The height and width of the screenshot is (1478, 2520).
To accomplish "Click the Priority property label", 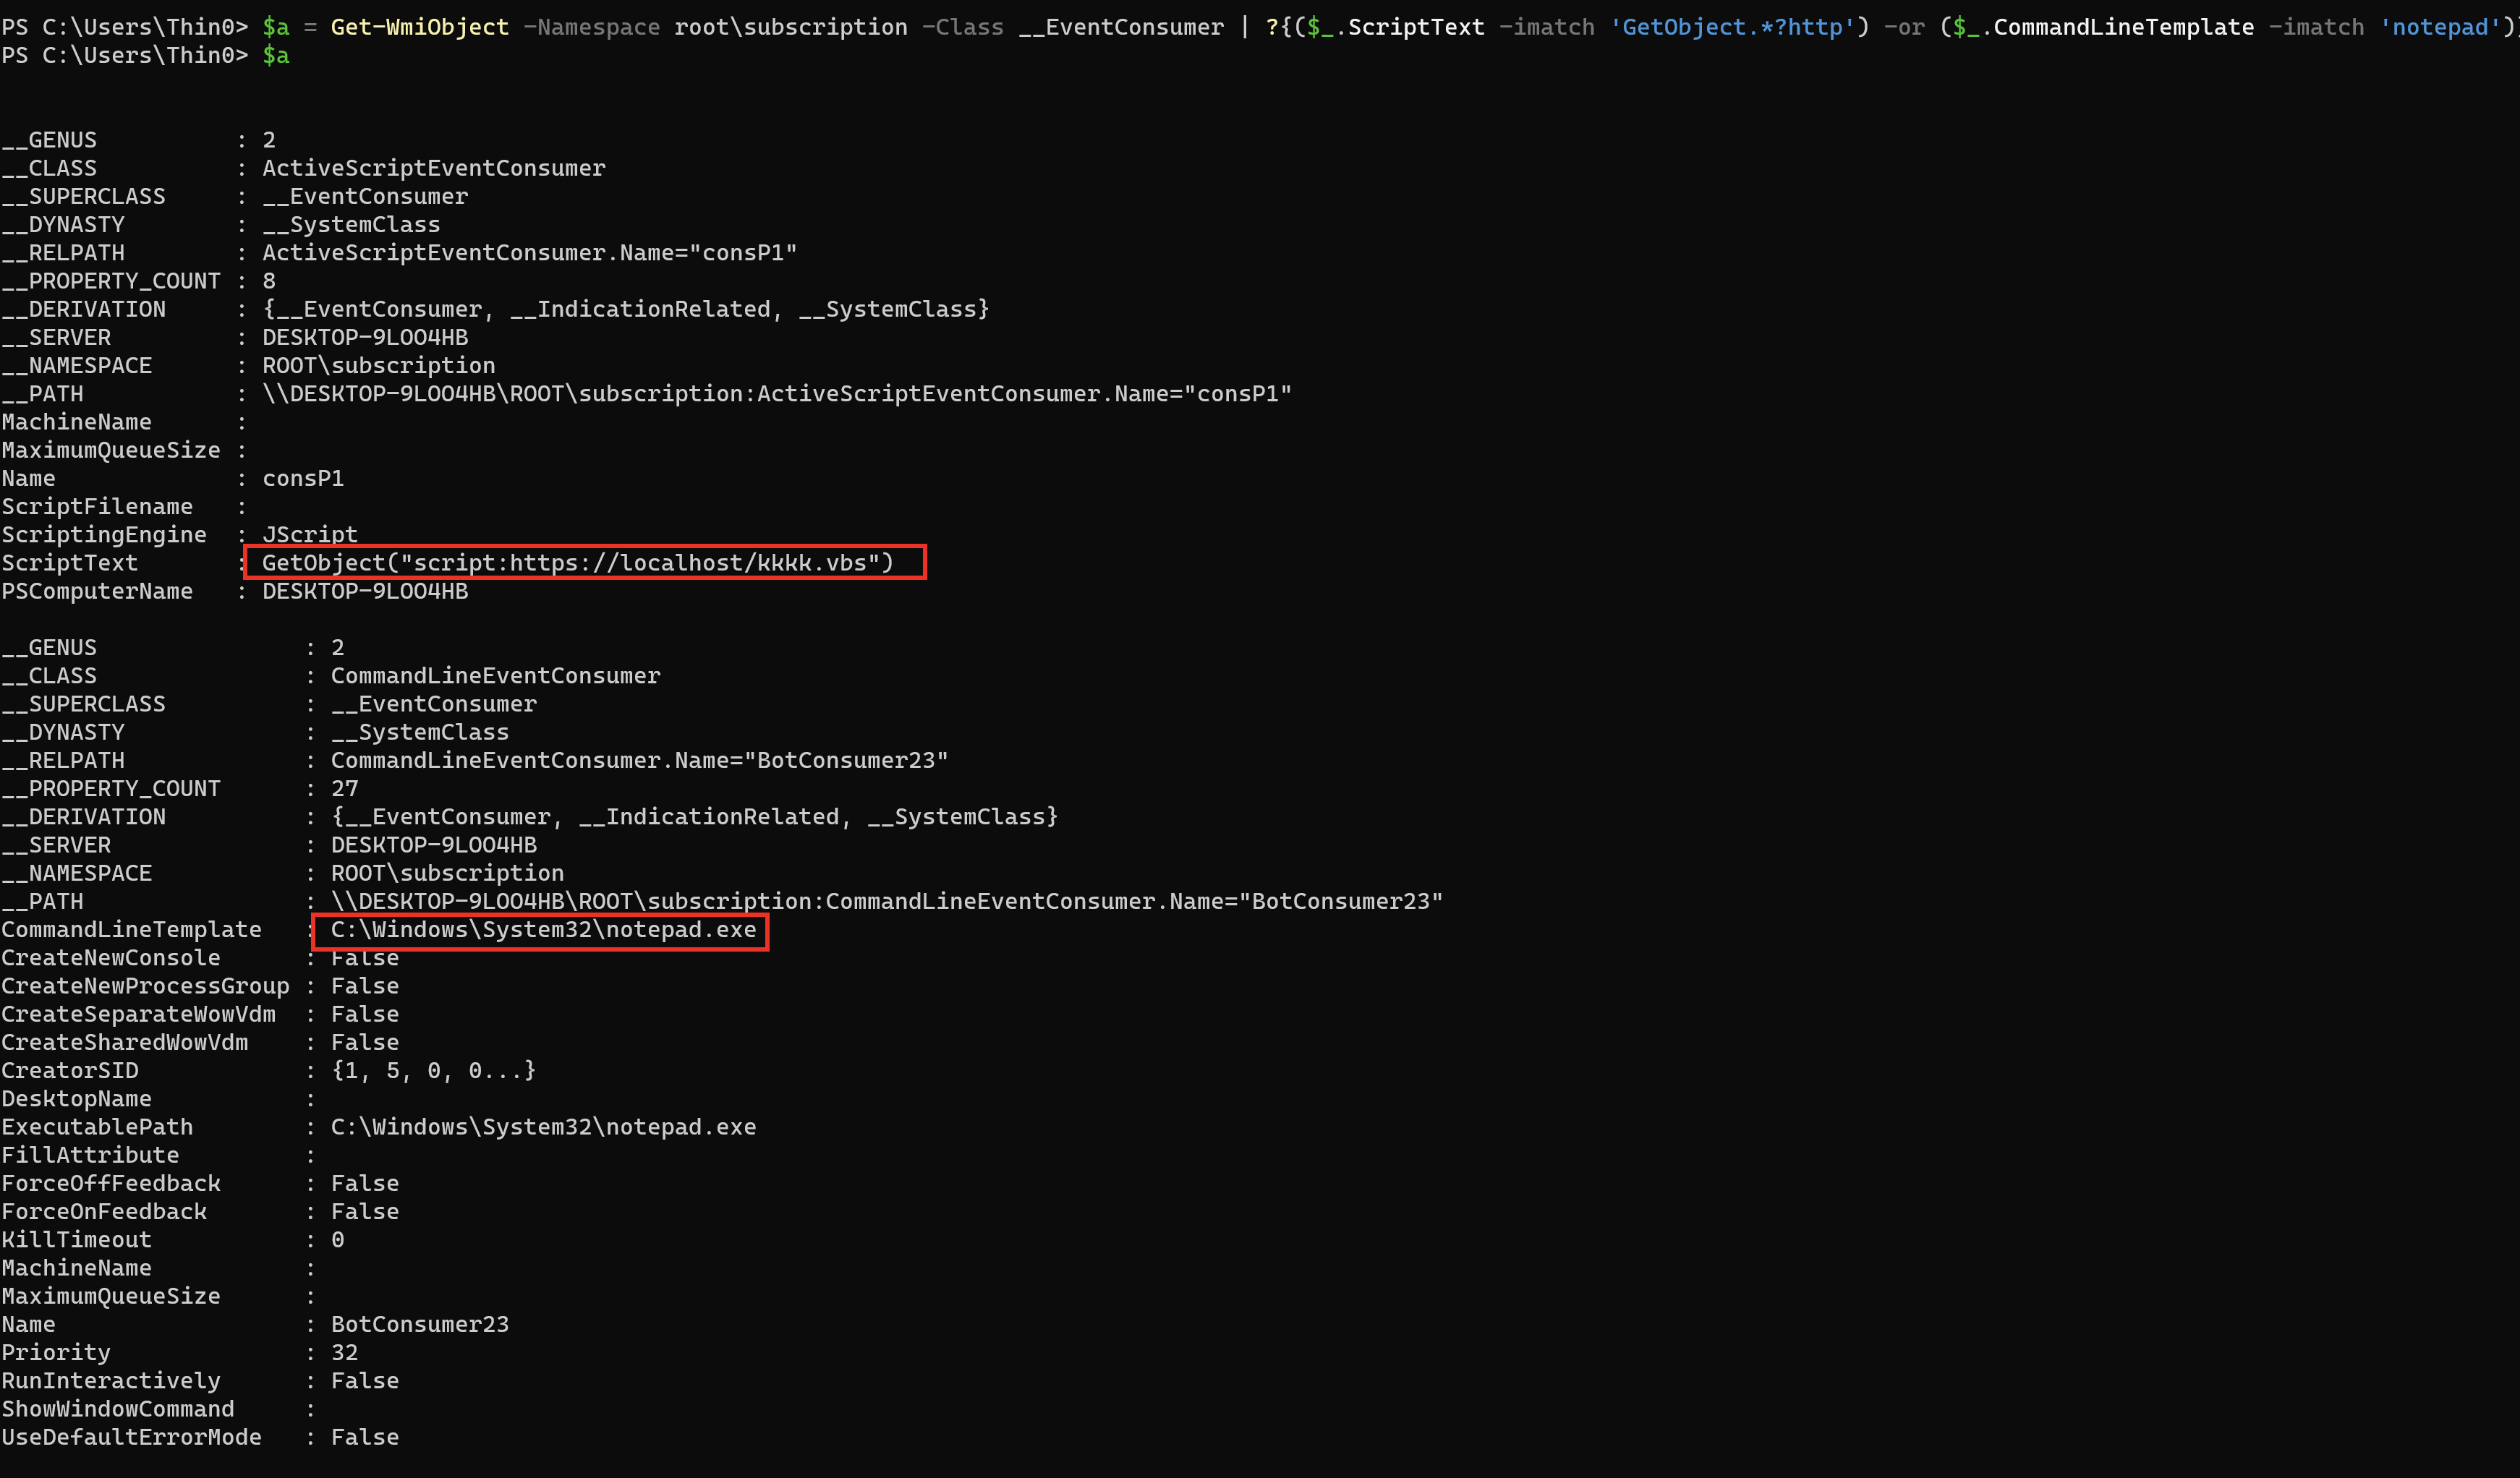I will [x=56, y=1353].
